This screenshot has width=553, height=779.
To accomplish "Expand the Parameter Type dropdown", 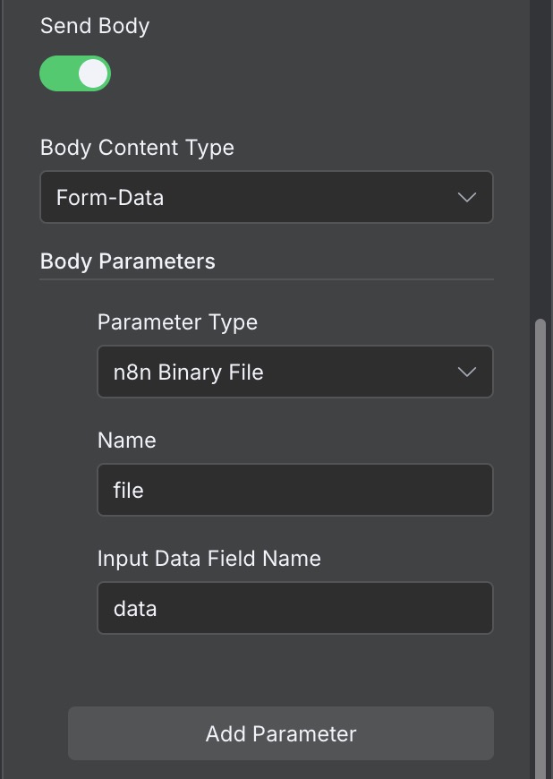I will 295,372.
